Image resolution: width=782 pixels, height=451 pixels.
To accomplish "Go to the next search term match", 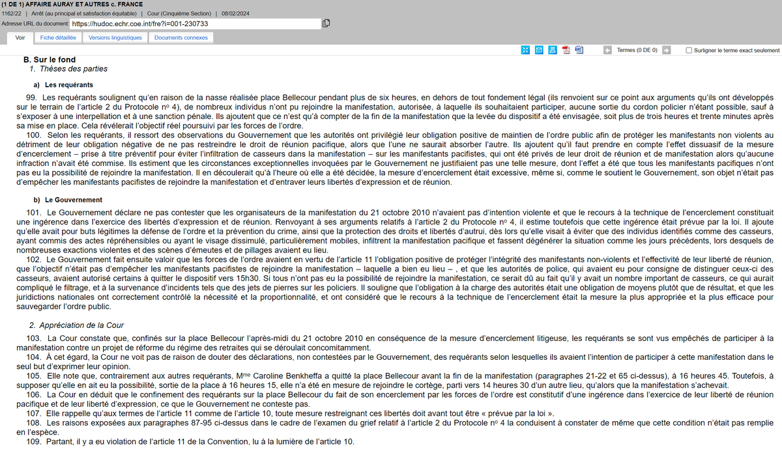I will click(666, 50).
